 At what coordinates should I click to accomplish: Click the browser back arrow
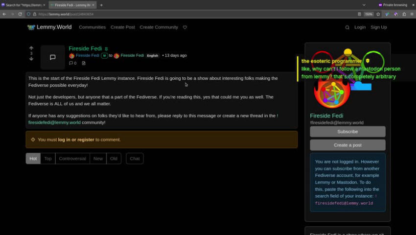pos(4,14)
